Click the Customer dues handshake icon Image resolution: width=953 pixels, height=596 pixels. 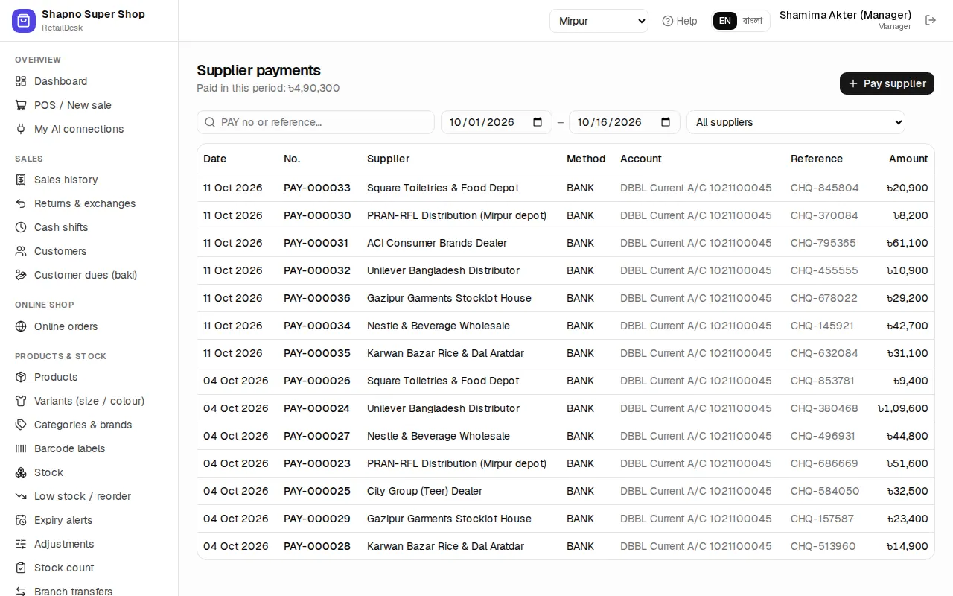(x=21, y=275)
